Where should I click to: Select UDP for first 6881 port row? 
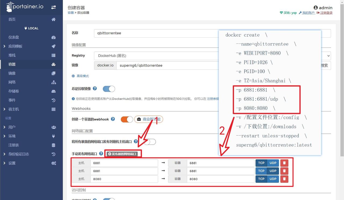tap(273, 163)
